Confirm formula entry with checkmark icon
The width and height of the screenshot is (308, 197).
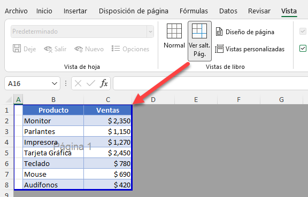click(91, 83)
